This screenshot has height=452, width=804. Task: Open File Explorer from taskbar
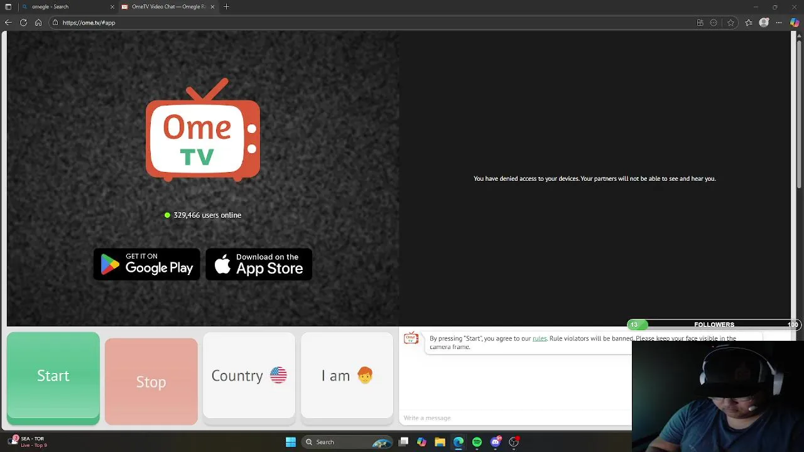pyautogui.click(x=440, y=442)
